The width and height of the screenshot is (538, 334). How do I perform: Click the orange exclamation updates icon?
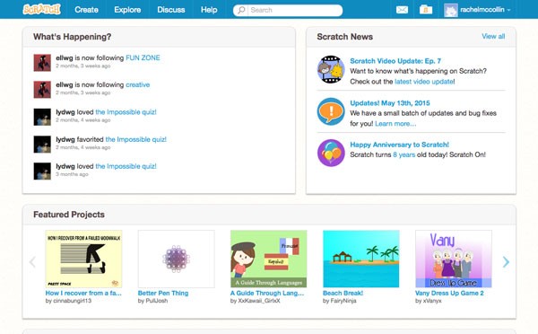click(x=331, y=111)
